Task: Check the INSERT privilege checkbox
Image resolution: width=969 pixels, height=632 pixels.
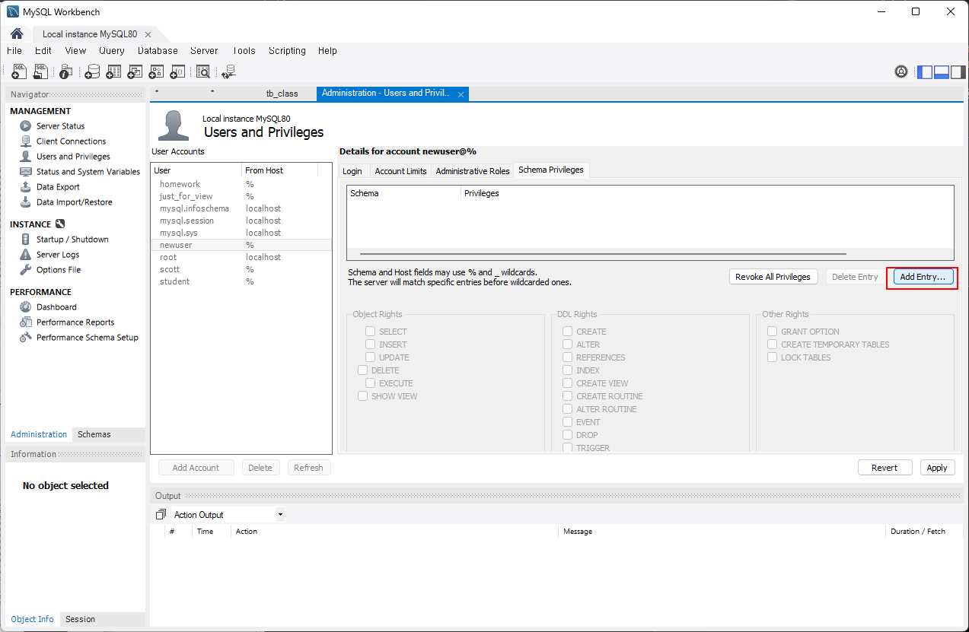Action: click(x=371, y=345)
